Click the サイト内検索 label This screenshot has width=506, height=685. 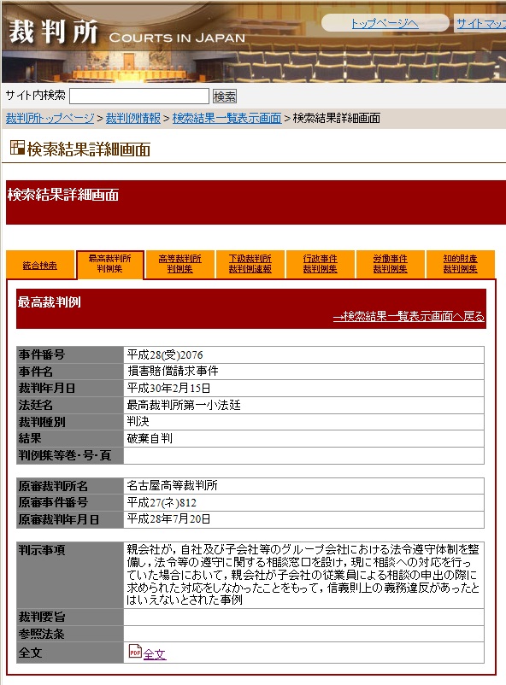35,96
